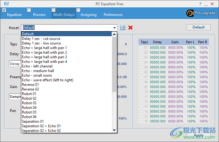Click scroll-down arrow of preset list

114,130
